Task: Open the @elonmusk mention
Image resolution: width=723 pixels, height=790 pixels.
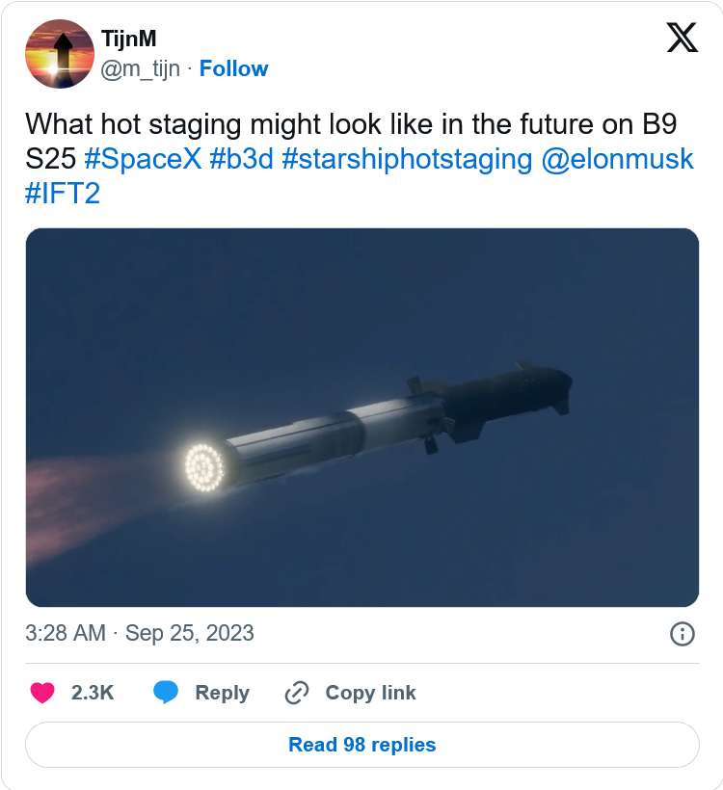Action: 617,159
